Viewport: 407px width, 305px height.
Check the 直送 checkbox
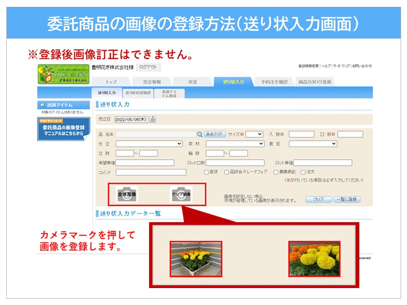coord(206,172)
